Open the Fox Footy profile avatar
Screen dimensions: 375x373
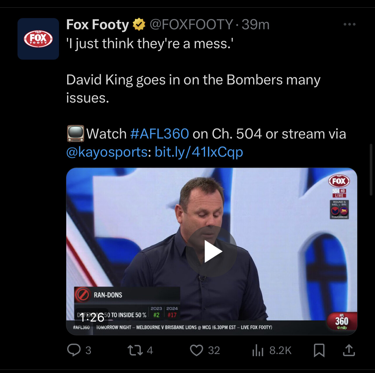tap(38, 39)
